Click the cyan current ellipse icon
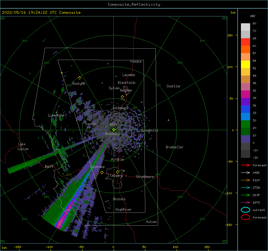268x251 pixels. [x=245, y=210]
